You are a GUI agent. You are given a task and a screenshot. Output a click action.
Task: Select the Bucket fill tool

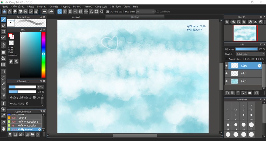[3, 58]
